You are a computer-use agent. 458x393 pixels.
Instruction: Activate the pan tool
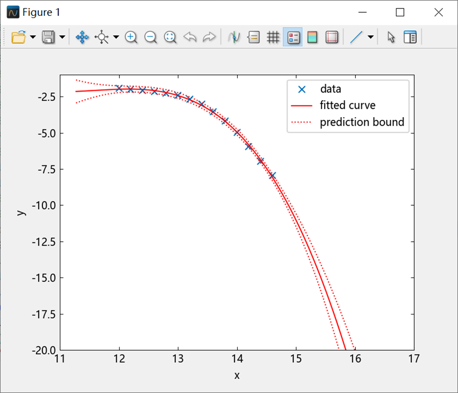(82, 37)
